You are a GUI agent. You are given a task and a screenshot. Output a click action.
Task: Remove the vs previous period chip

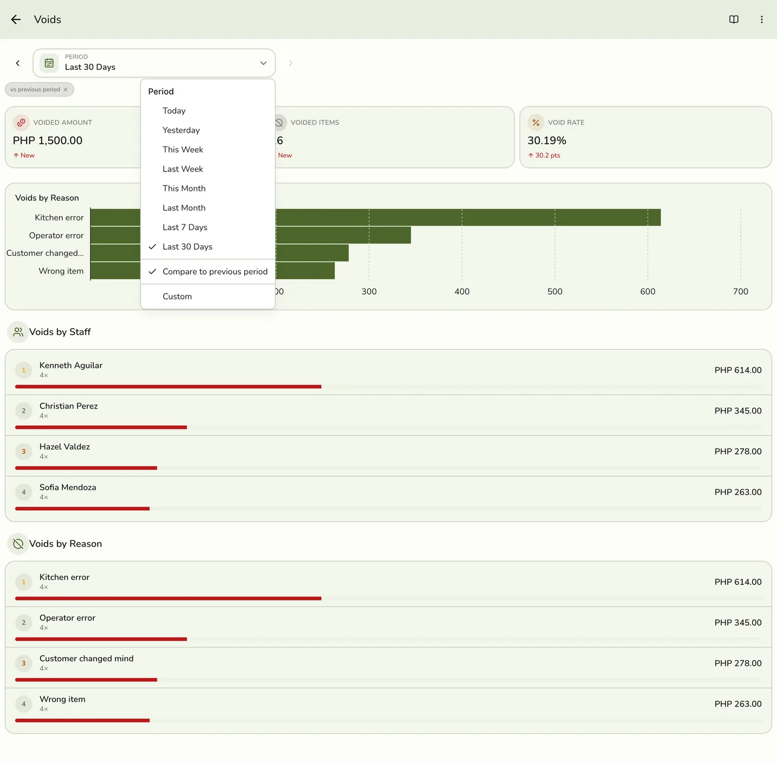tap(65, 89)
